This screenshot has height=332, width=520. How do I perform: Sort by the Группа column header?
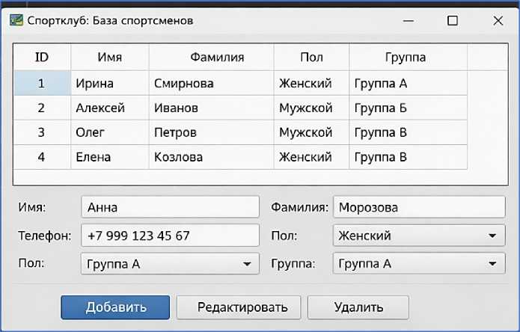(409, 58)
